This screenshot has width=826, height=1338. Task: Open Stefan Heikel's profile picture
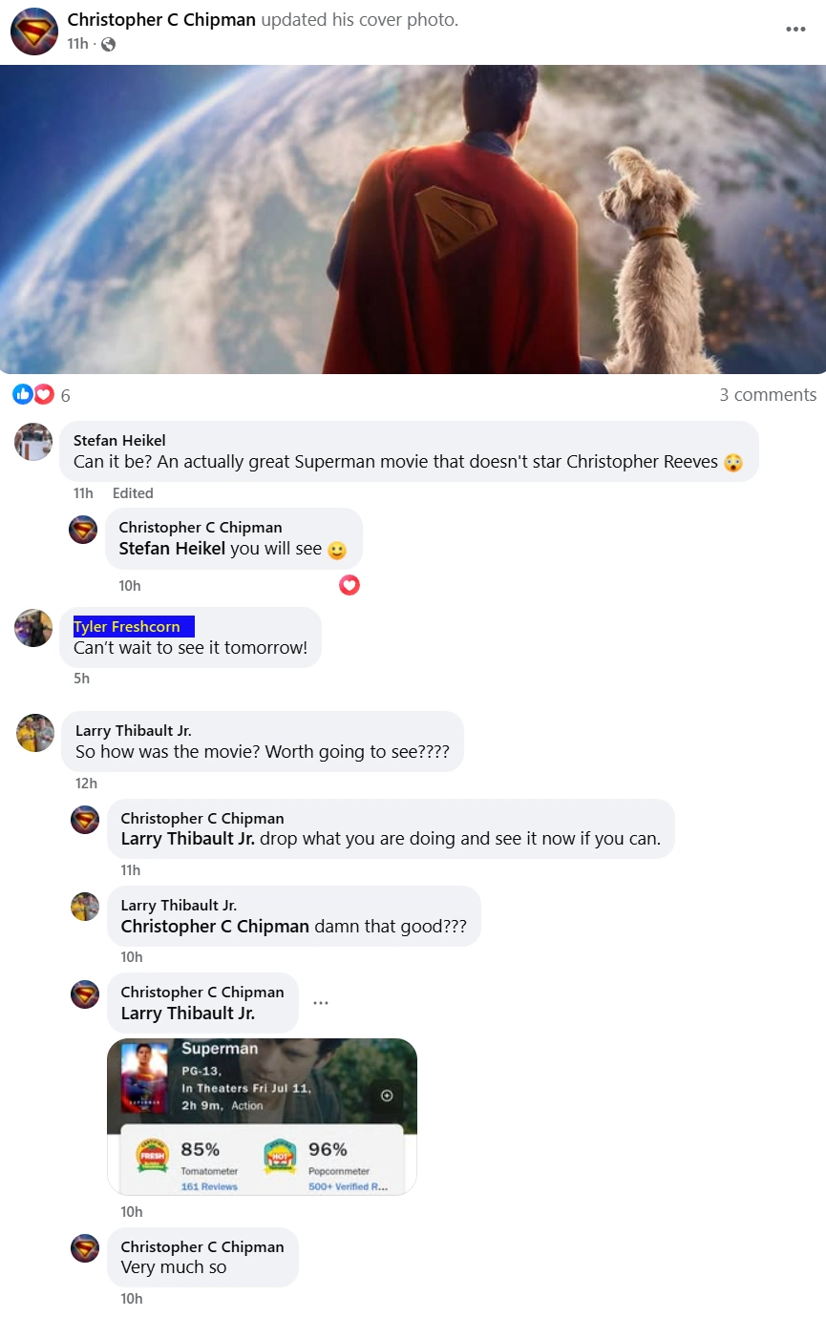(x=33, y=442)
